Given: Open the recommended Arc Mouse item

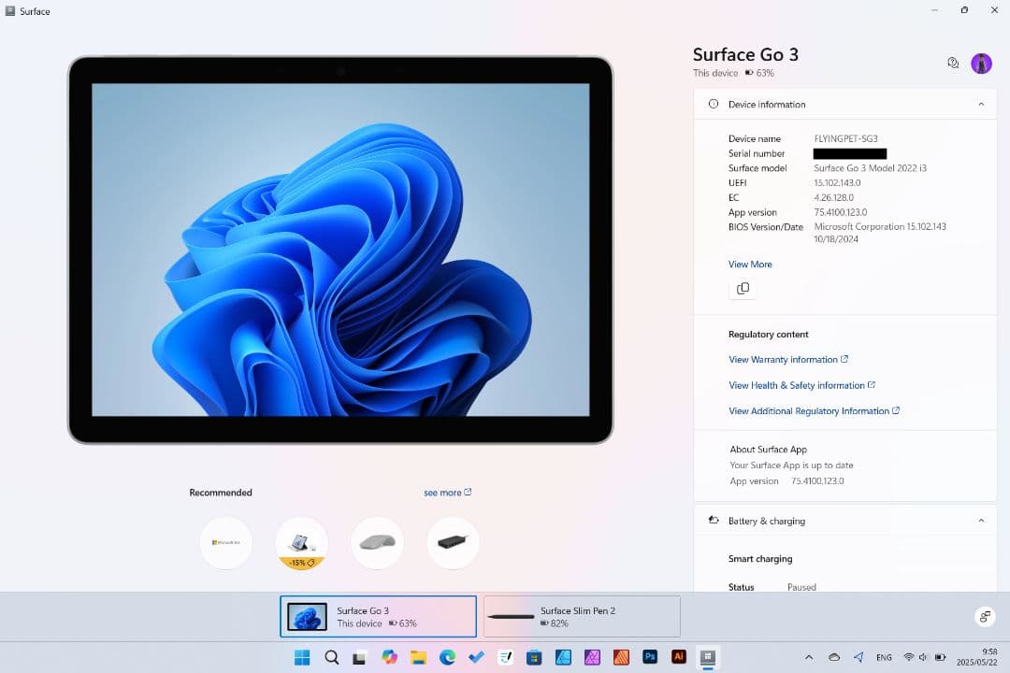Looking at the screenshot, I should (x=378, y=543).
